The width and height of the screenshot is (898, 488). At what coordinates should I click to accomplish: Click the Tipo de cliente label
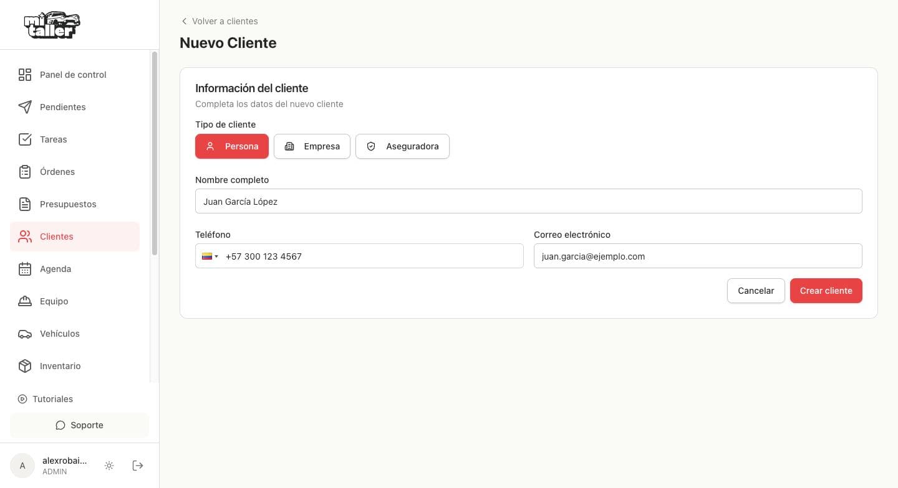[226, 124]
